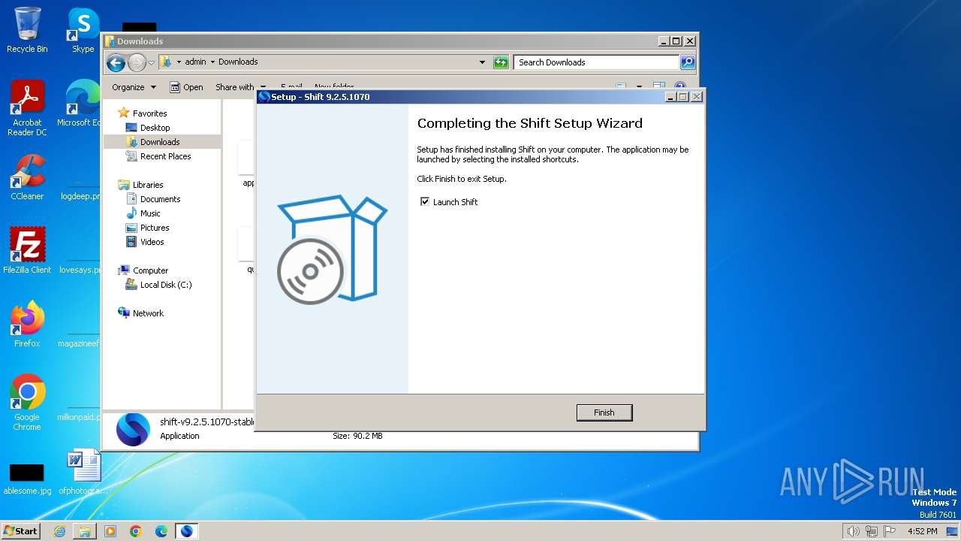Open Internet Explorer from taskbar
Image resolution: width=961 pixels, height=541 pixels.
(59, 531)
